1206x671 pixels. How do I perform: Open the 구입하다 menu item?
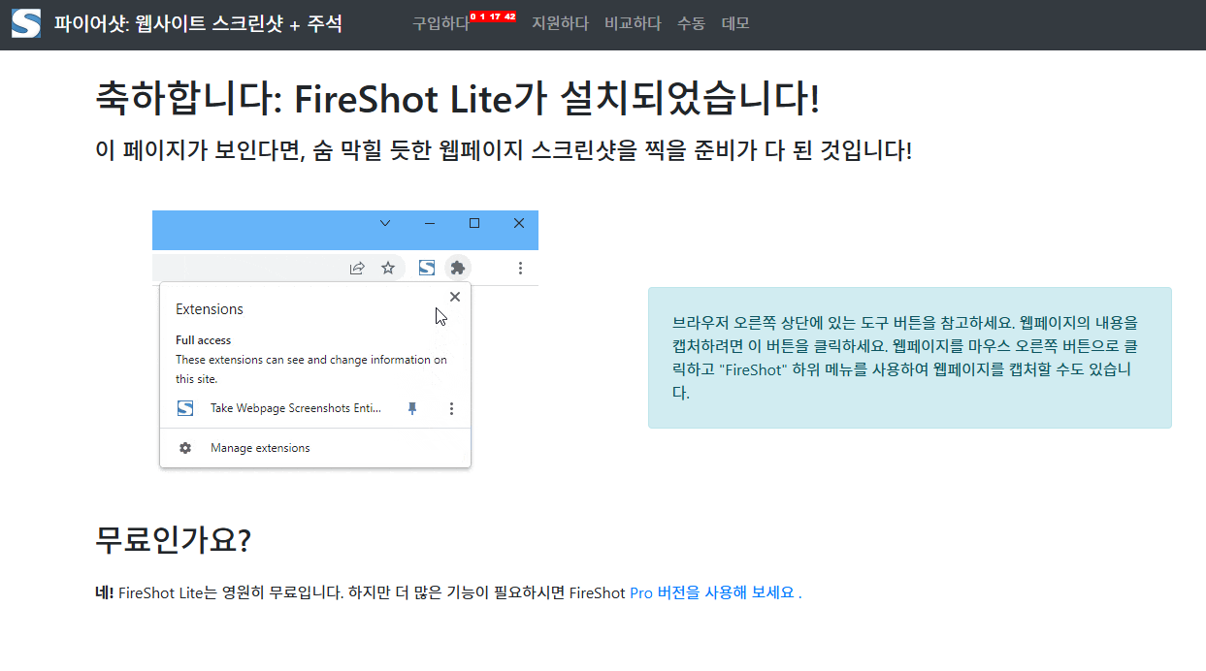[x=440, y=23]
